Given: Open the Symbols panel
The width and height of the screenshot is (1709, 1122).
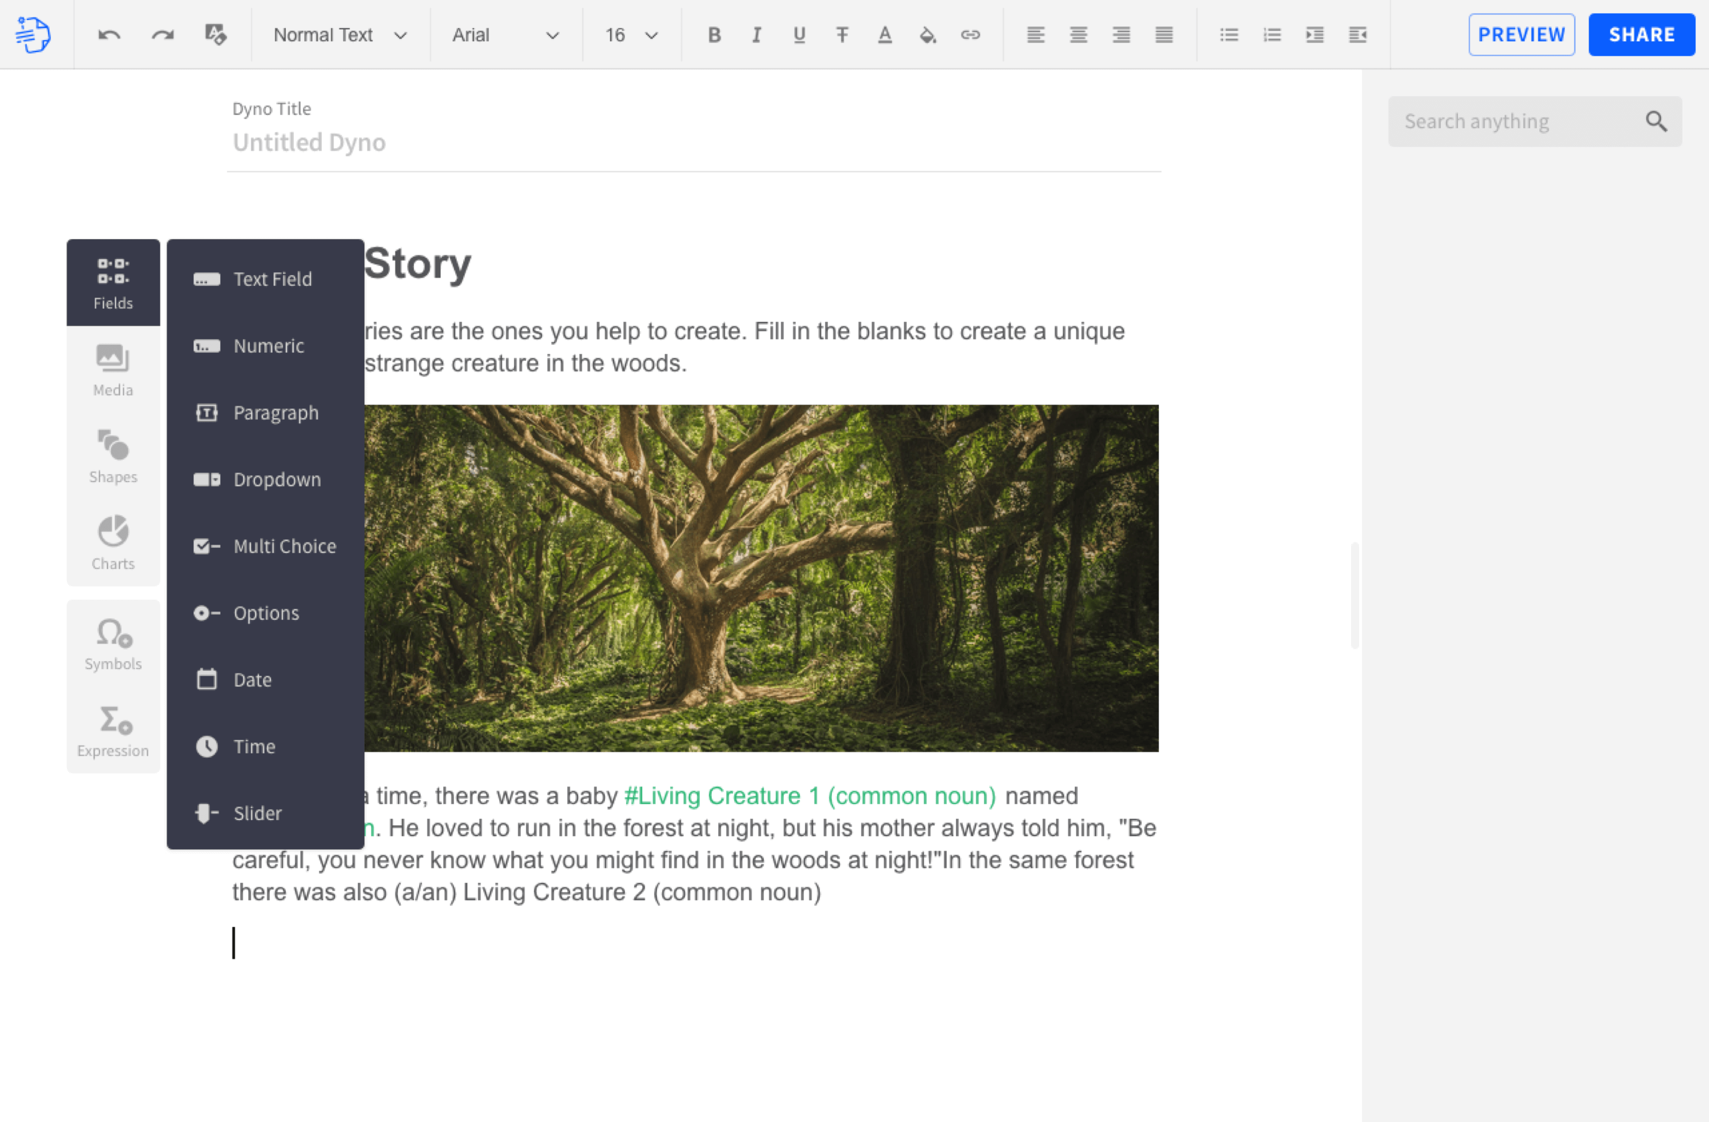Looking at the screenshot, I should click(113, 643).
